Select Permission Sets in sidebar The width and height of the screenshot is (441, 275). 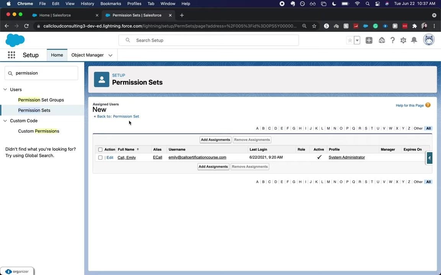pos(34,110)
